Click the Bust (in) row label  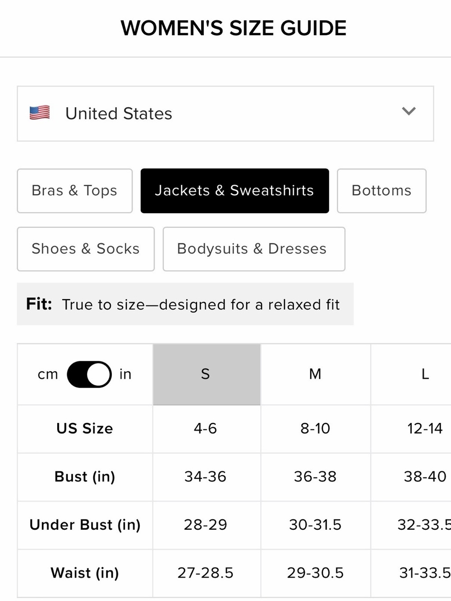(x=85, y=477)
